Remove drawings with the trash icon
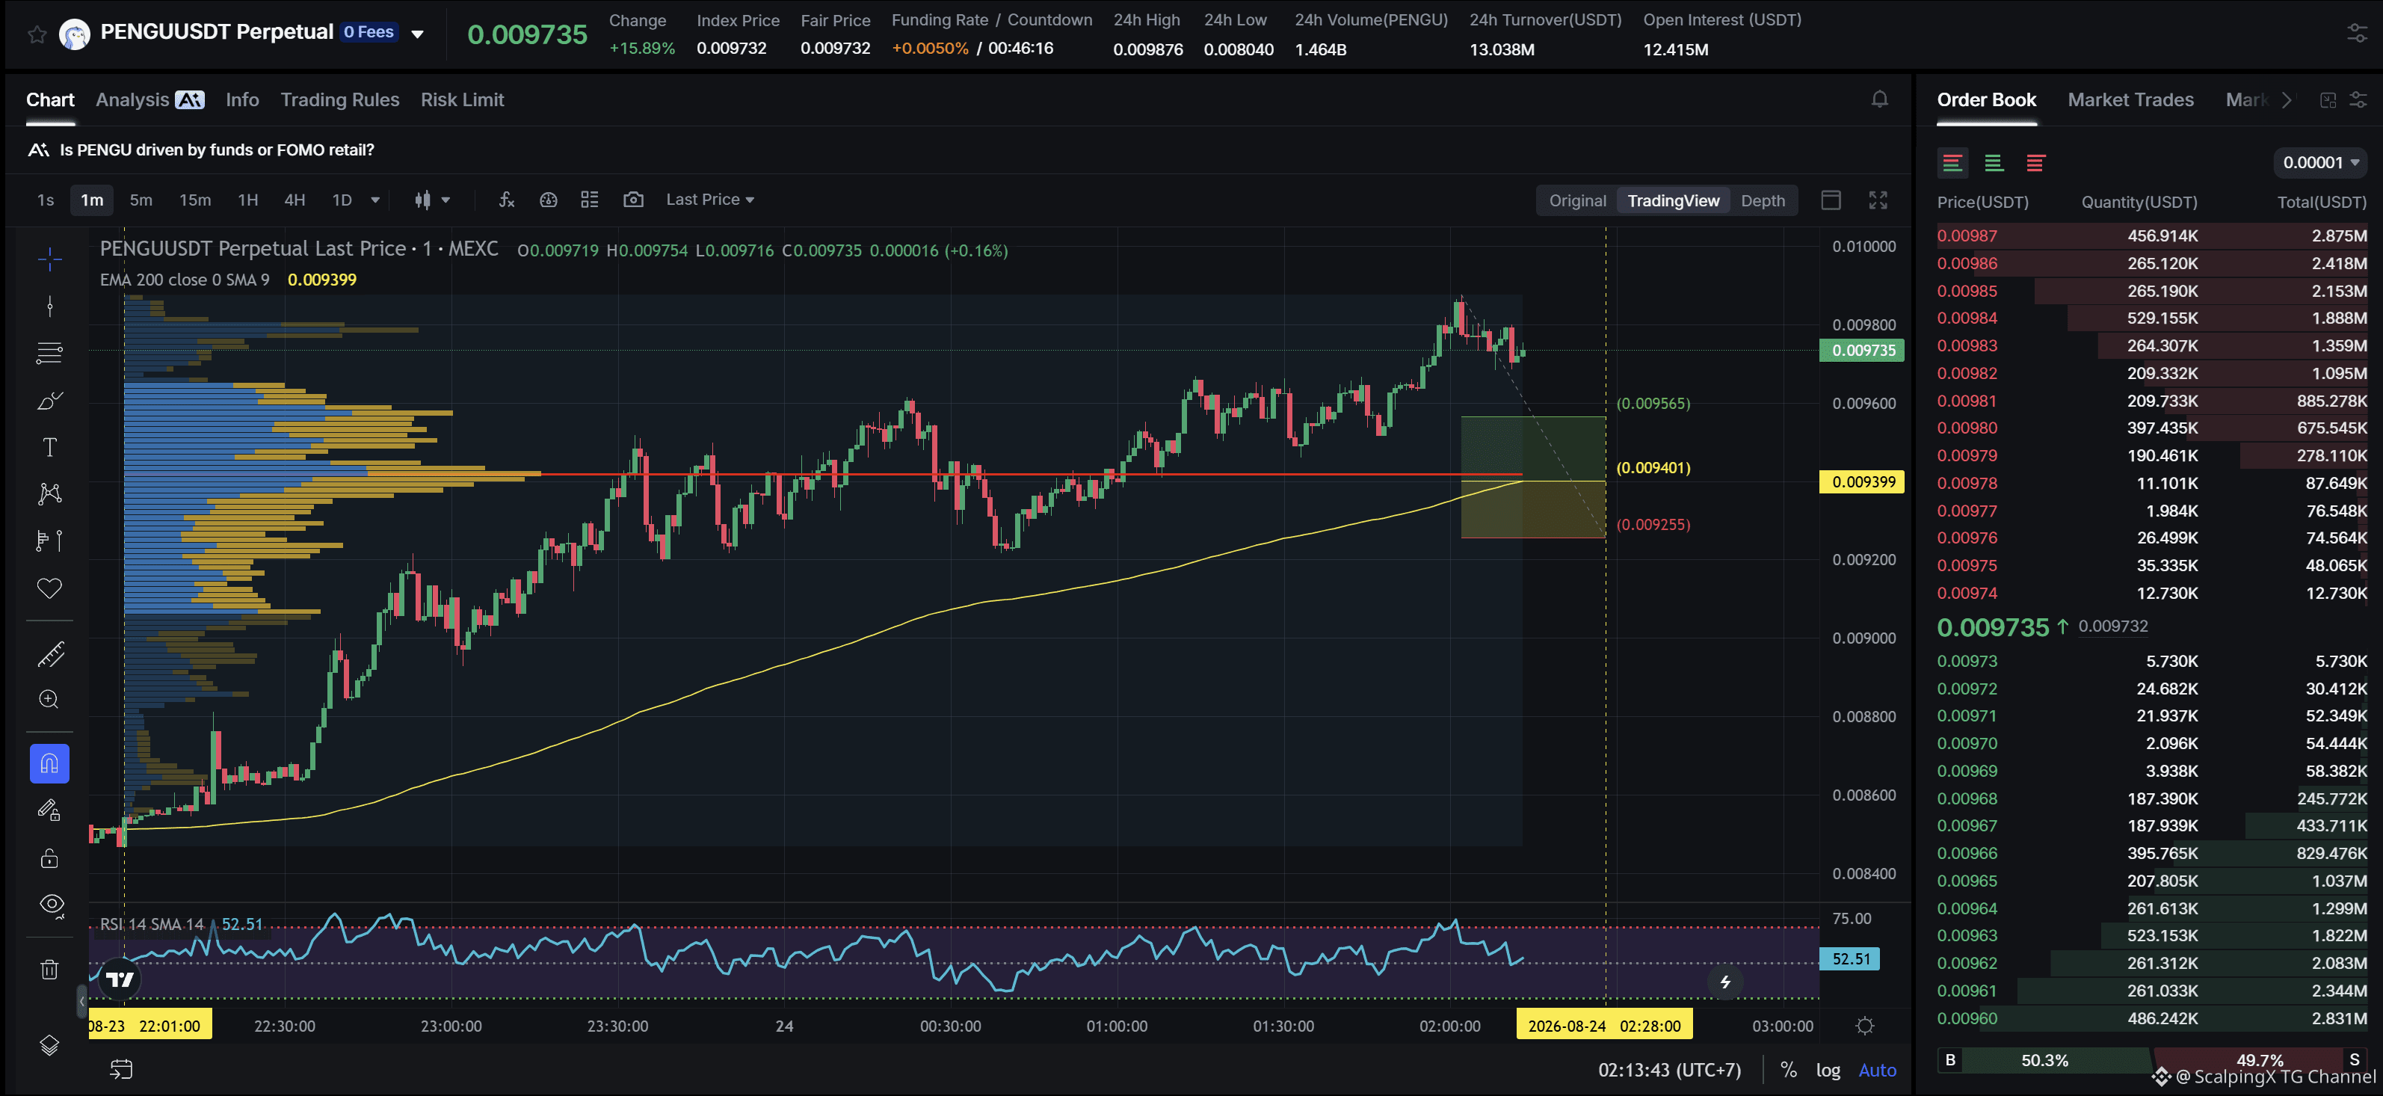The height and width of the screenshot is (1096, 2383). (x=50, y=970)
